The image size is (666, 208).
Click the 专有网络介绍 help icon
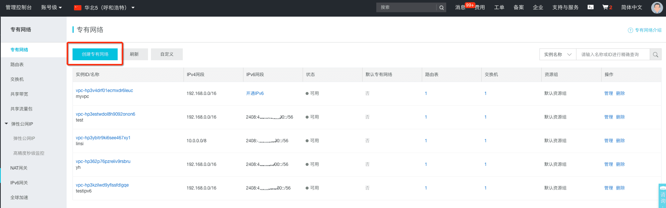click(x=630, y=30)
